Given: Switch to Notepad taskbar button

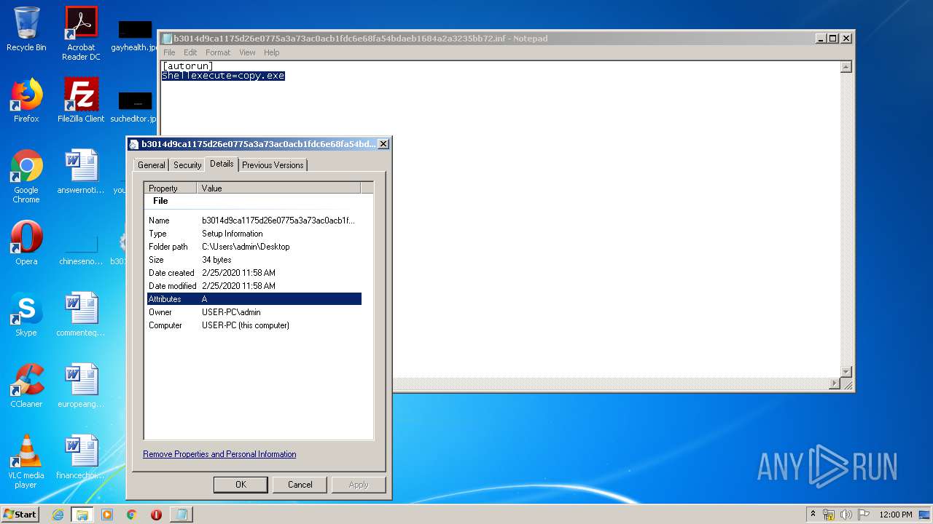Looking at the screenshot, I should (181, 515).
